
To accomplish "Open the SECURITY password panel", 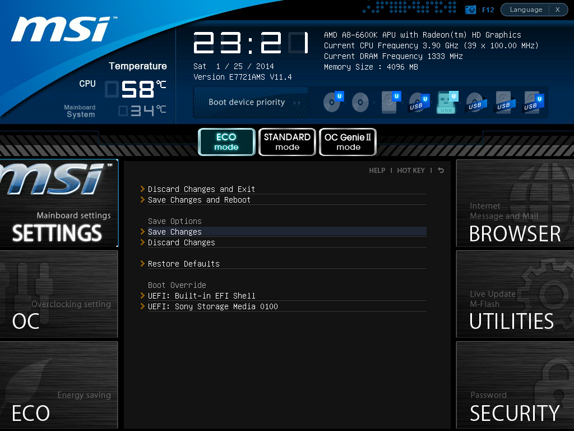I will click(515, 385).
